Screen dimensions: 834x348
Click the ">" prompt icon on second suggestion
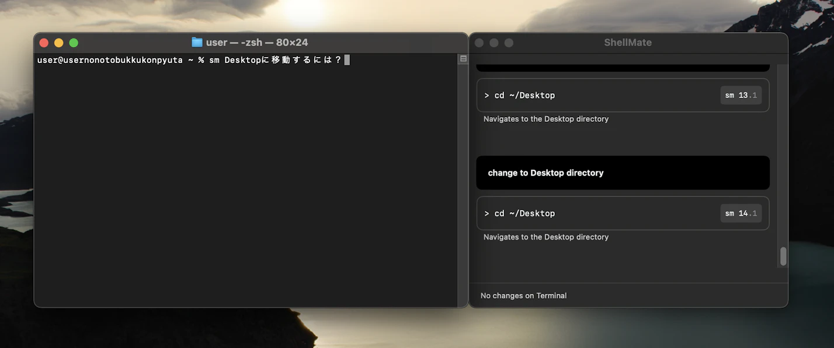pos(487,213)
